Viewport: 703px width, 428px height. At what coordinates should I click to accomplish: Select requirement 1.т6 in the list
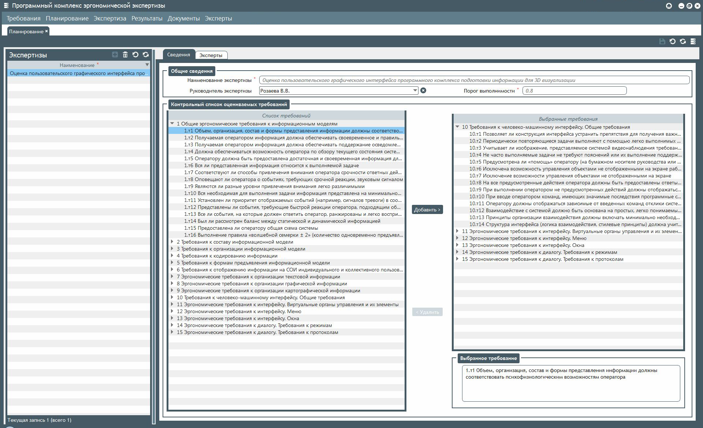pos(287,165)
